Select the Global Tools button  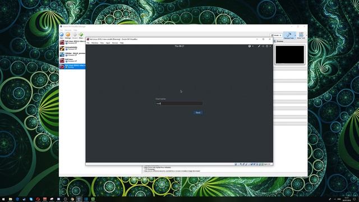[x=301, y=35]
